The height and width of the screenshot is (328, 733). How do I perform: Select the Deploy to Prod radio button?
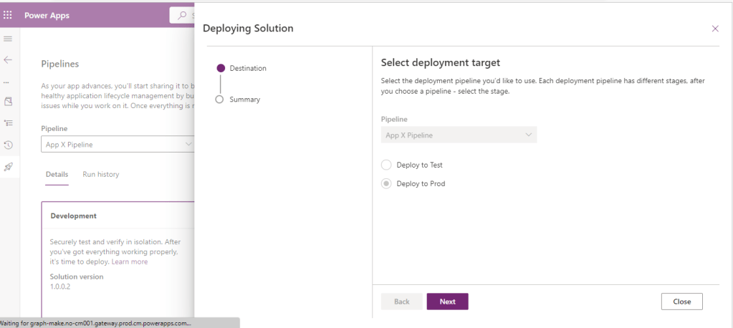[387, 183]
